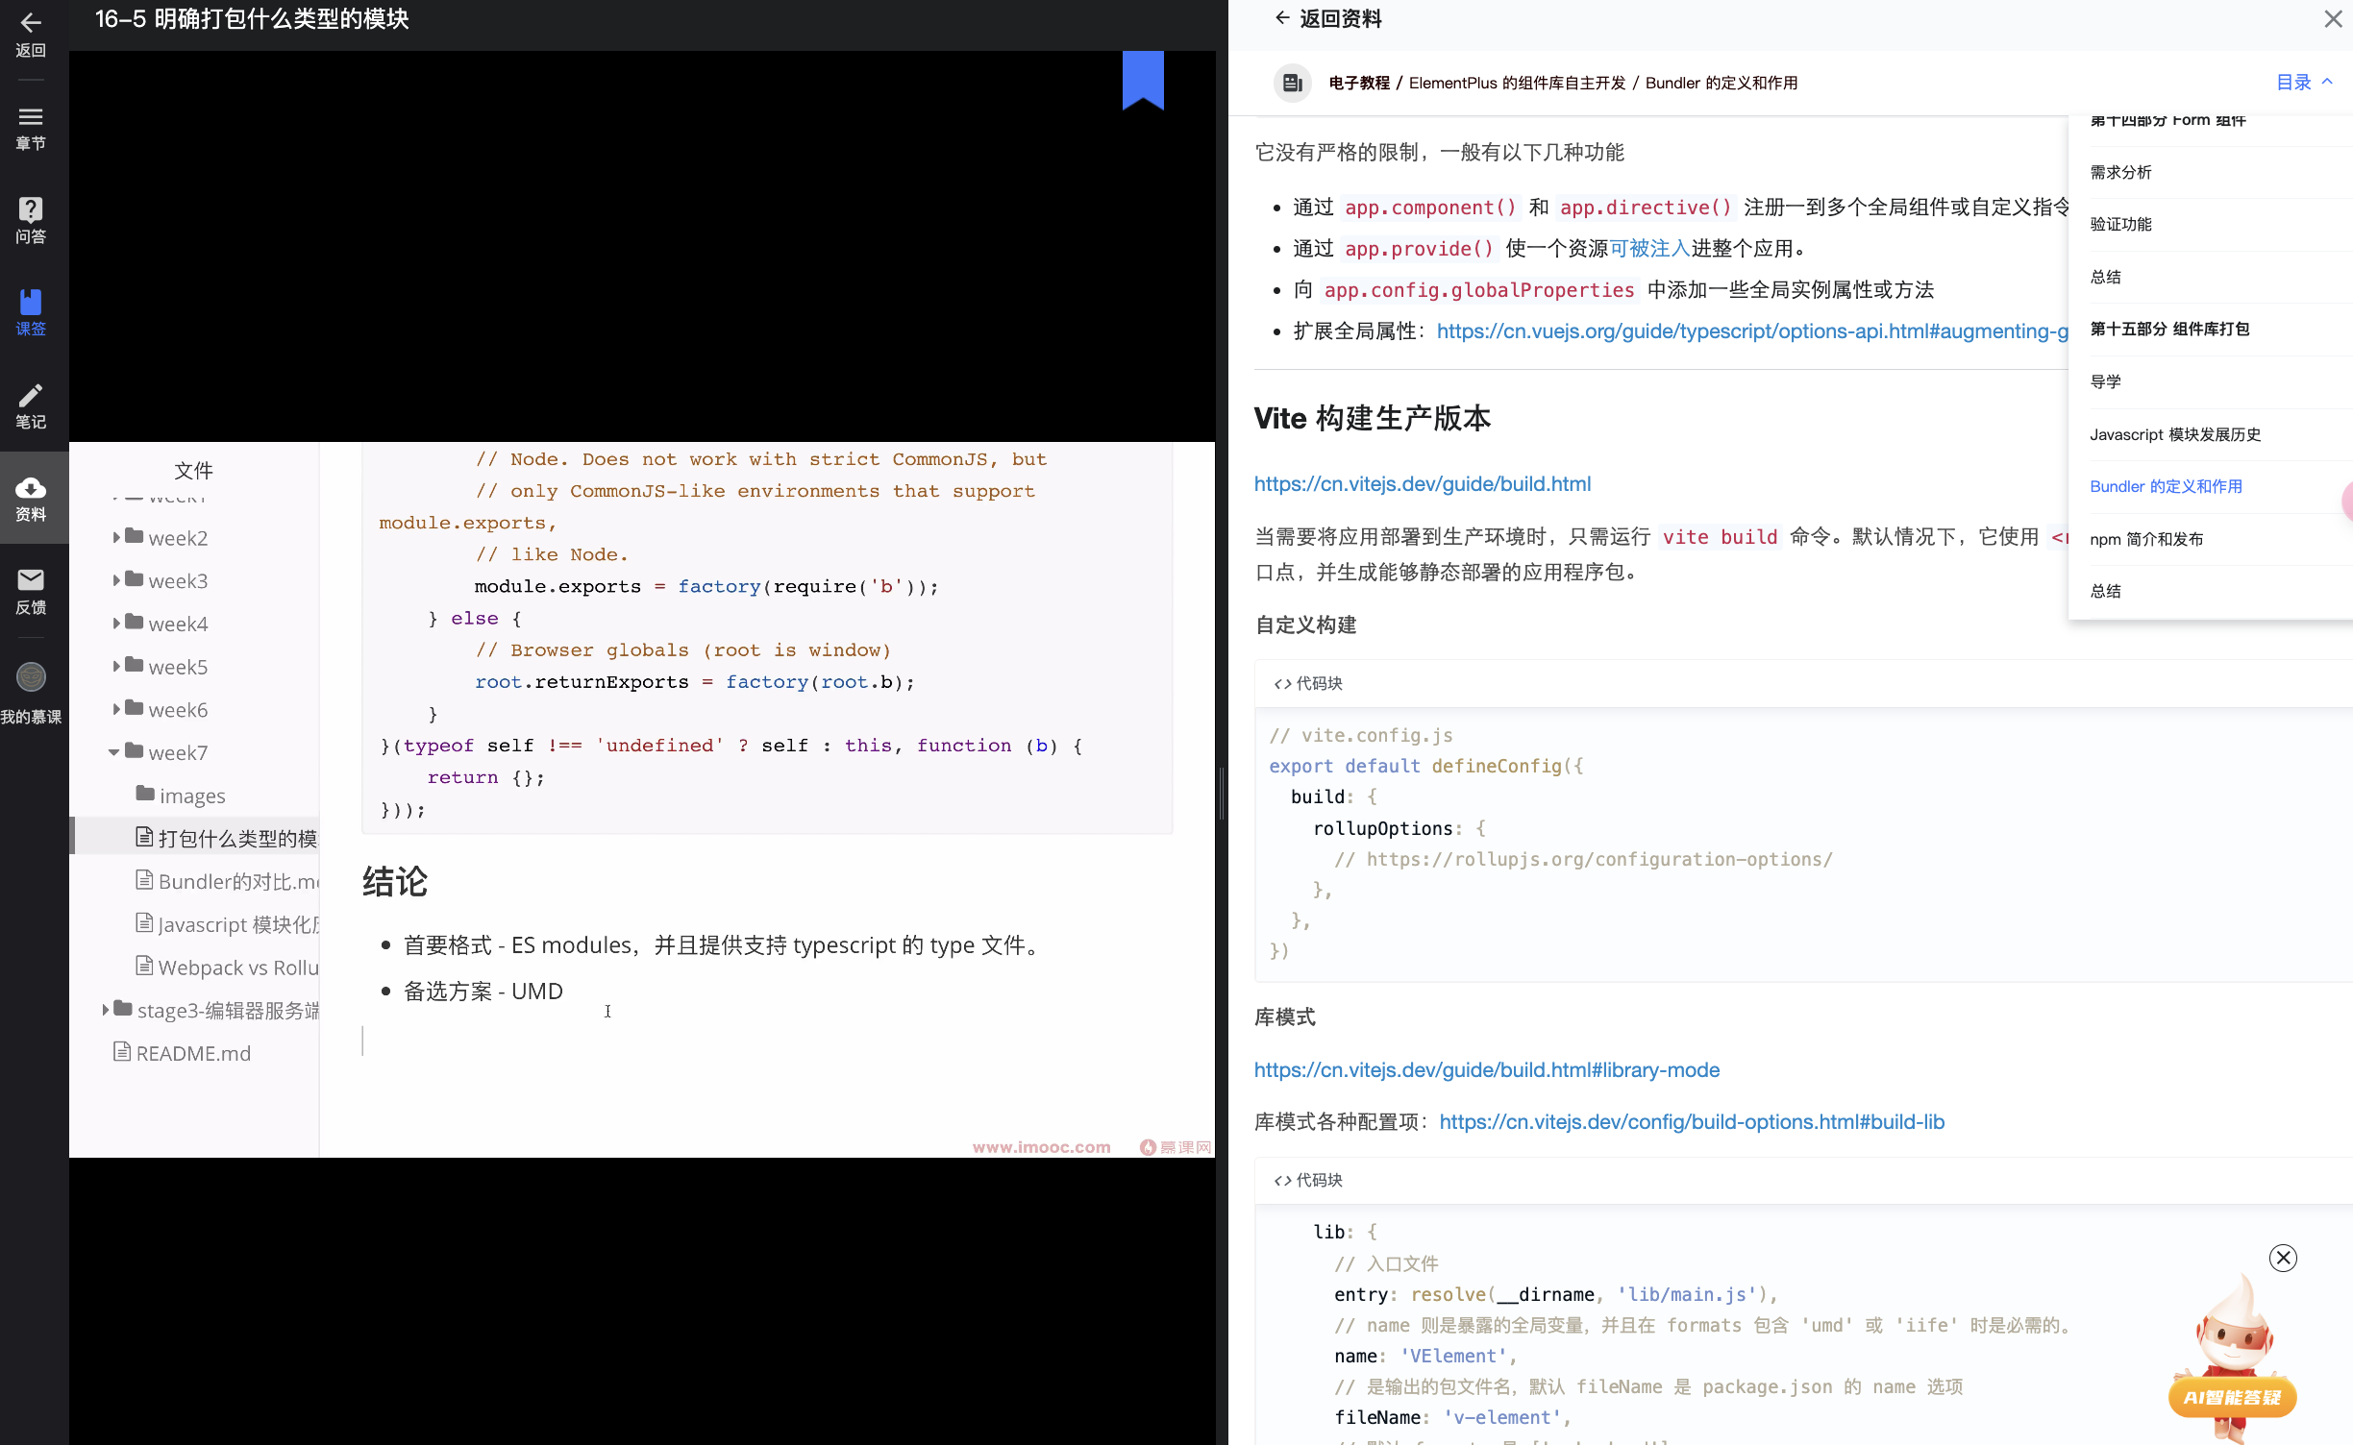Open the 问答 Q&A panel
2353x1445 pixels.
tap(31, 220)
